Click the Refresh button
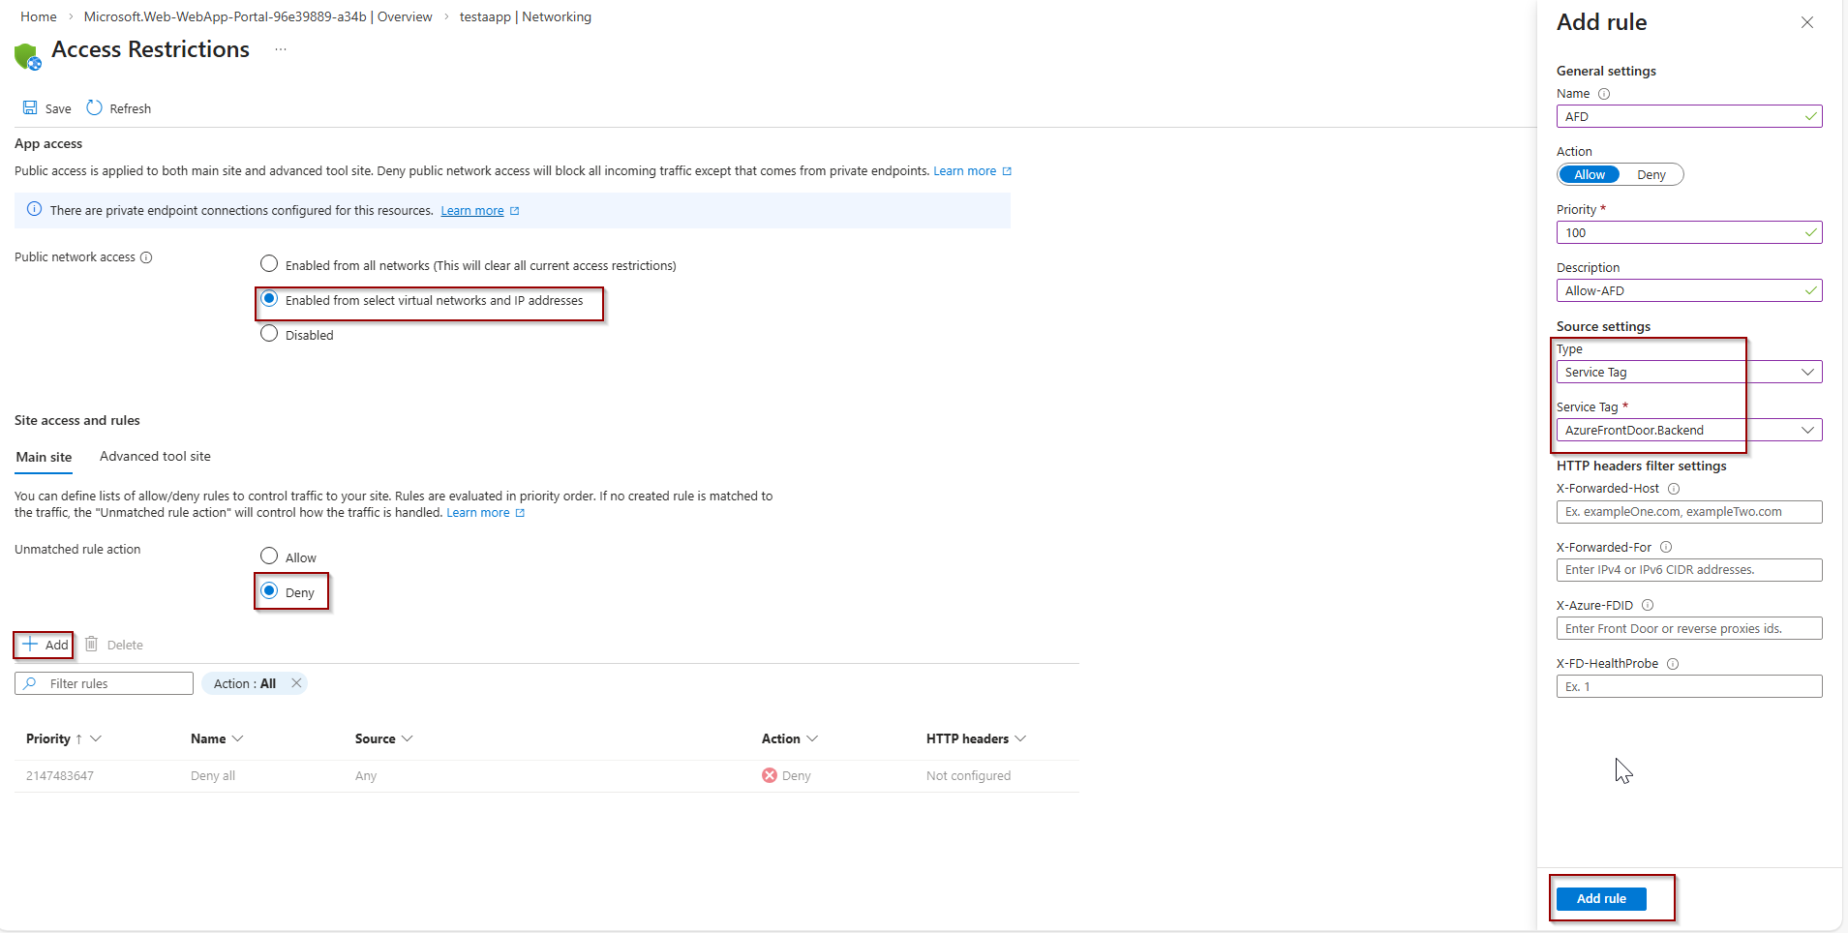The image size is (1848, 933). 119,108
